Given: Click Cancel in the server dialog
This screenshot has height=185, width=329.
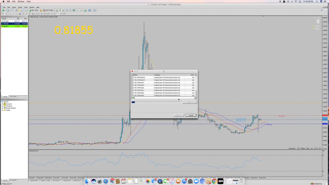Looking at the screenshot, I should [x=191, y=115].
